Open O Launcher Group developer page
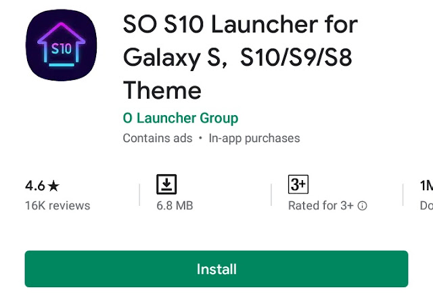The height and width of the screenshot is (300, 433). pos(181,118)
